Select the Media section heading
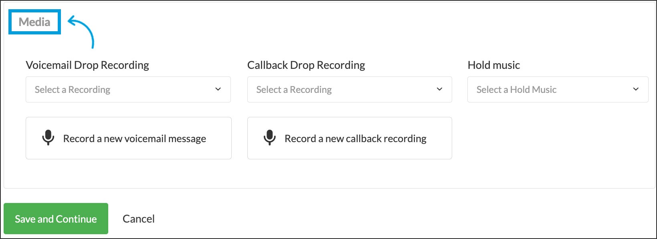 click(x=34, y=22)
